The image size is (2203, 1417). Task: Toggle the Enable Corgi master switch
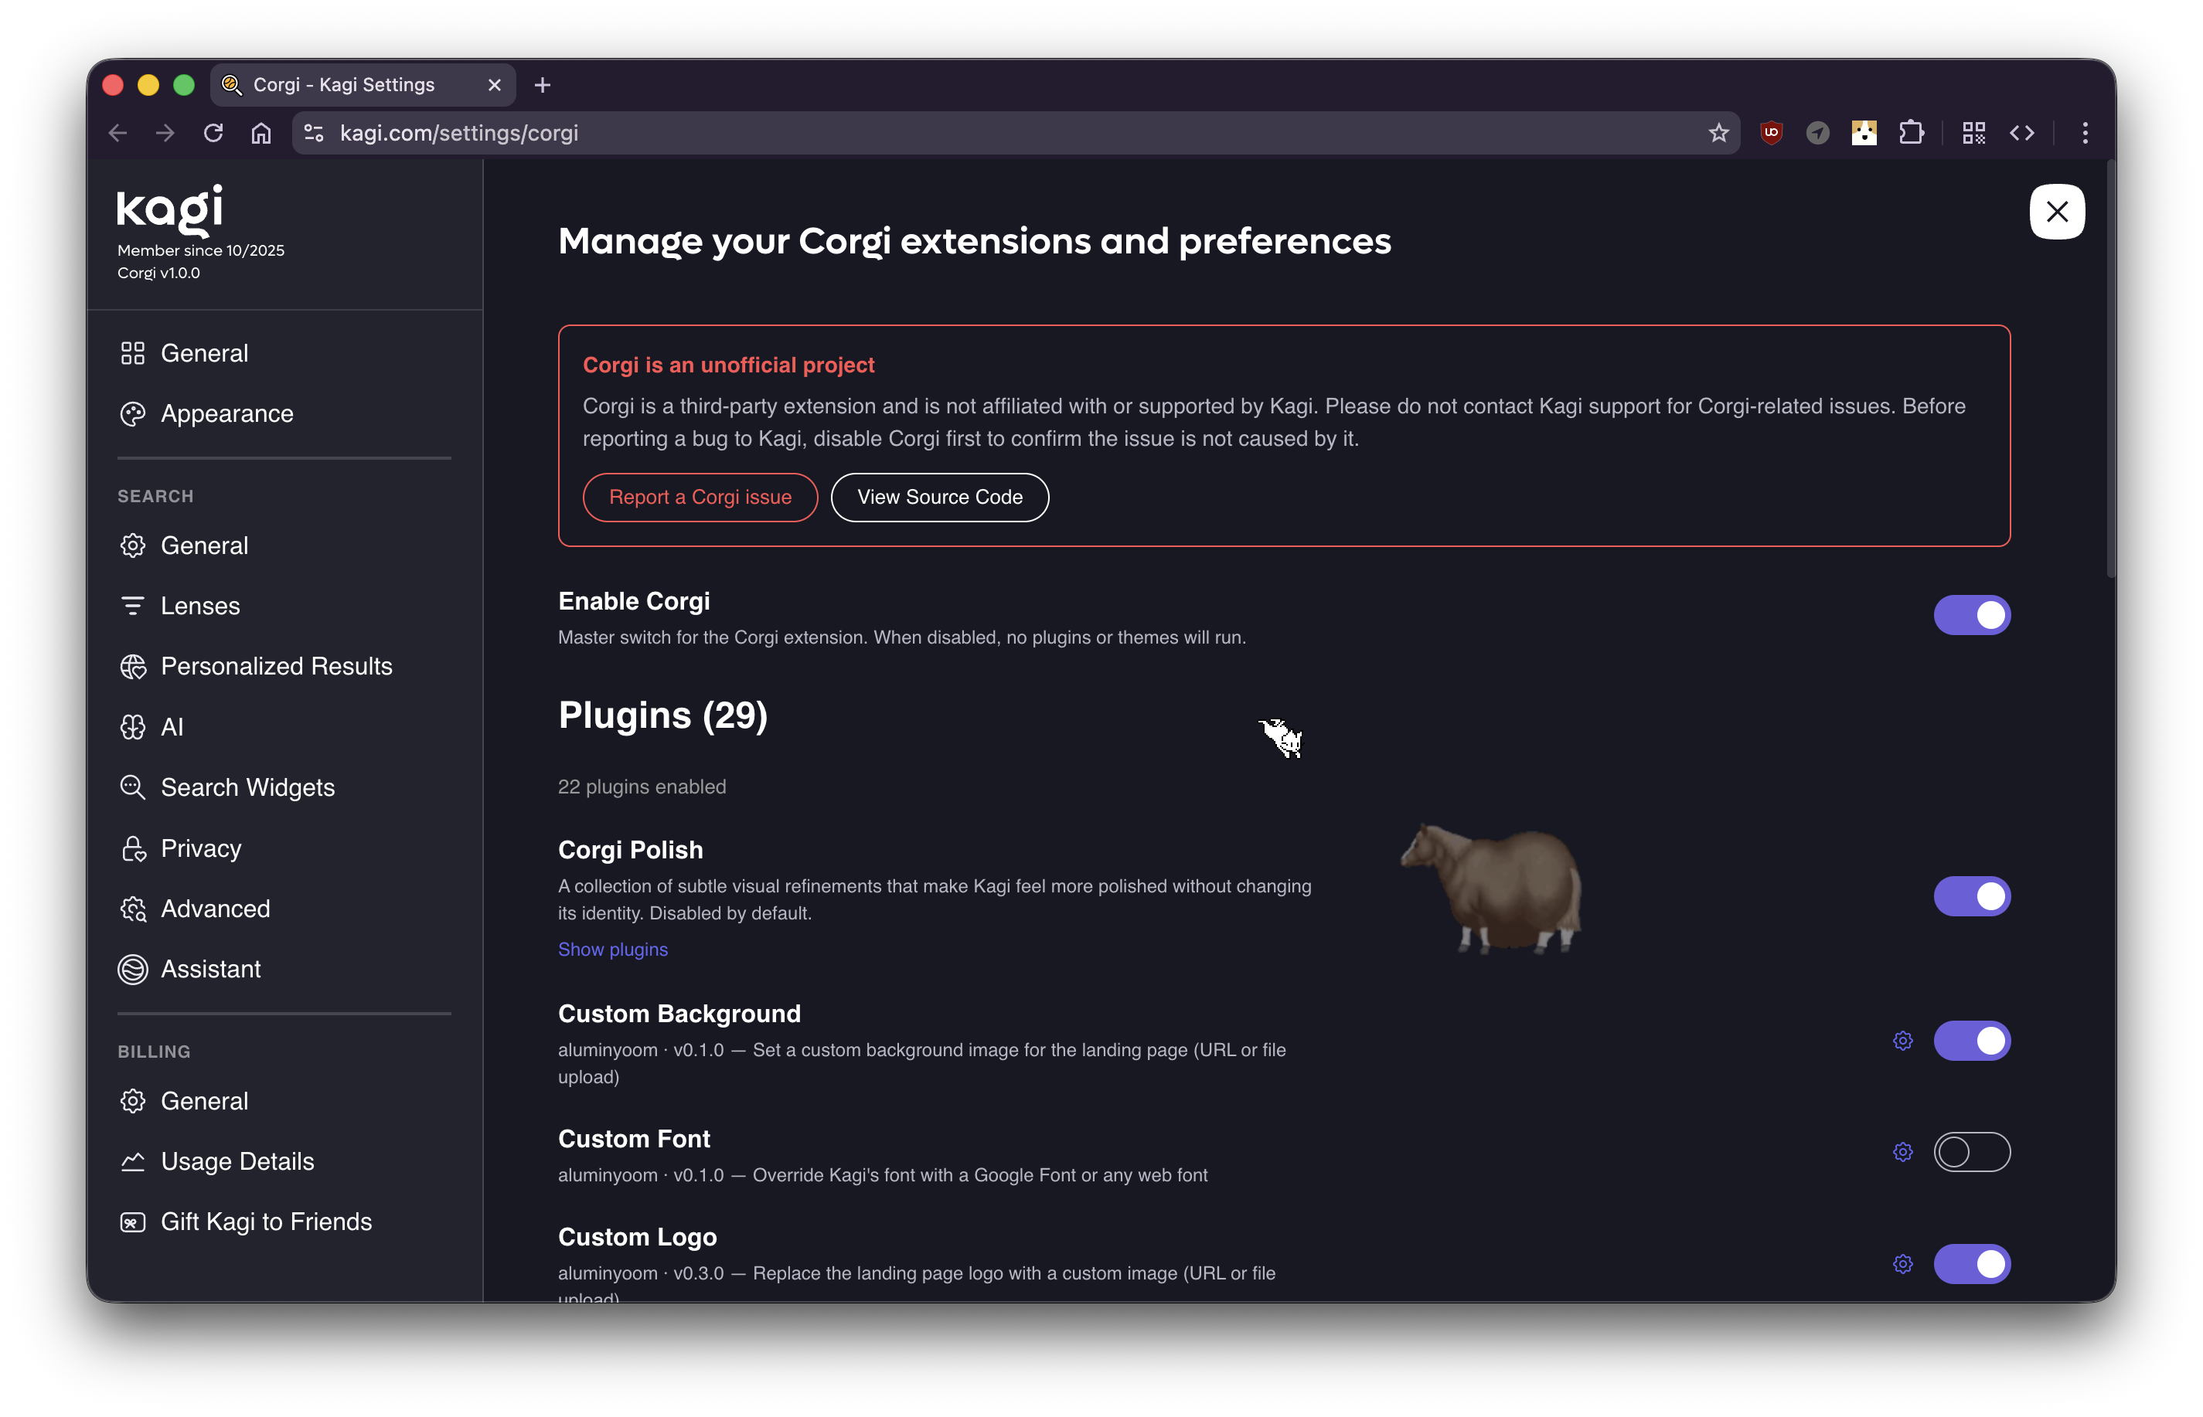tap(1971, 615)
